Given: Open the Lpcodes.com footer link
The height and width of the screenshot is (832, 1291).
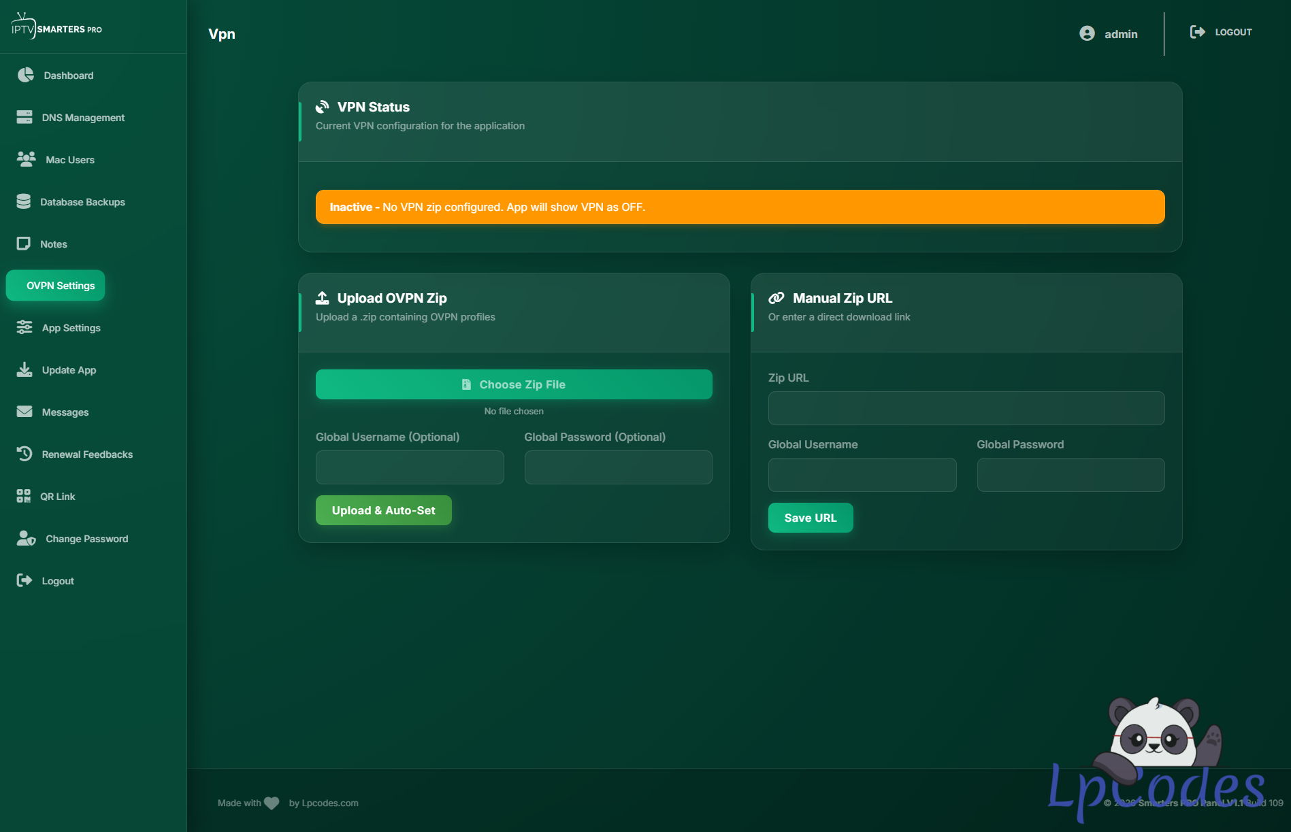Looking at the screenshot, I should (x=330, y=803).
